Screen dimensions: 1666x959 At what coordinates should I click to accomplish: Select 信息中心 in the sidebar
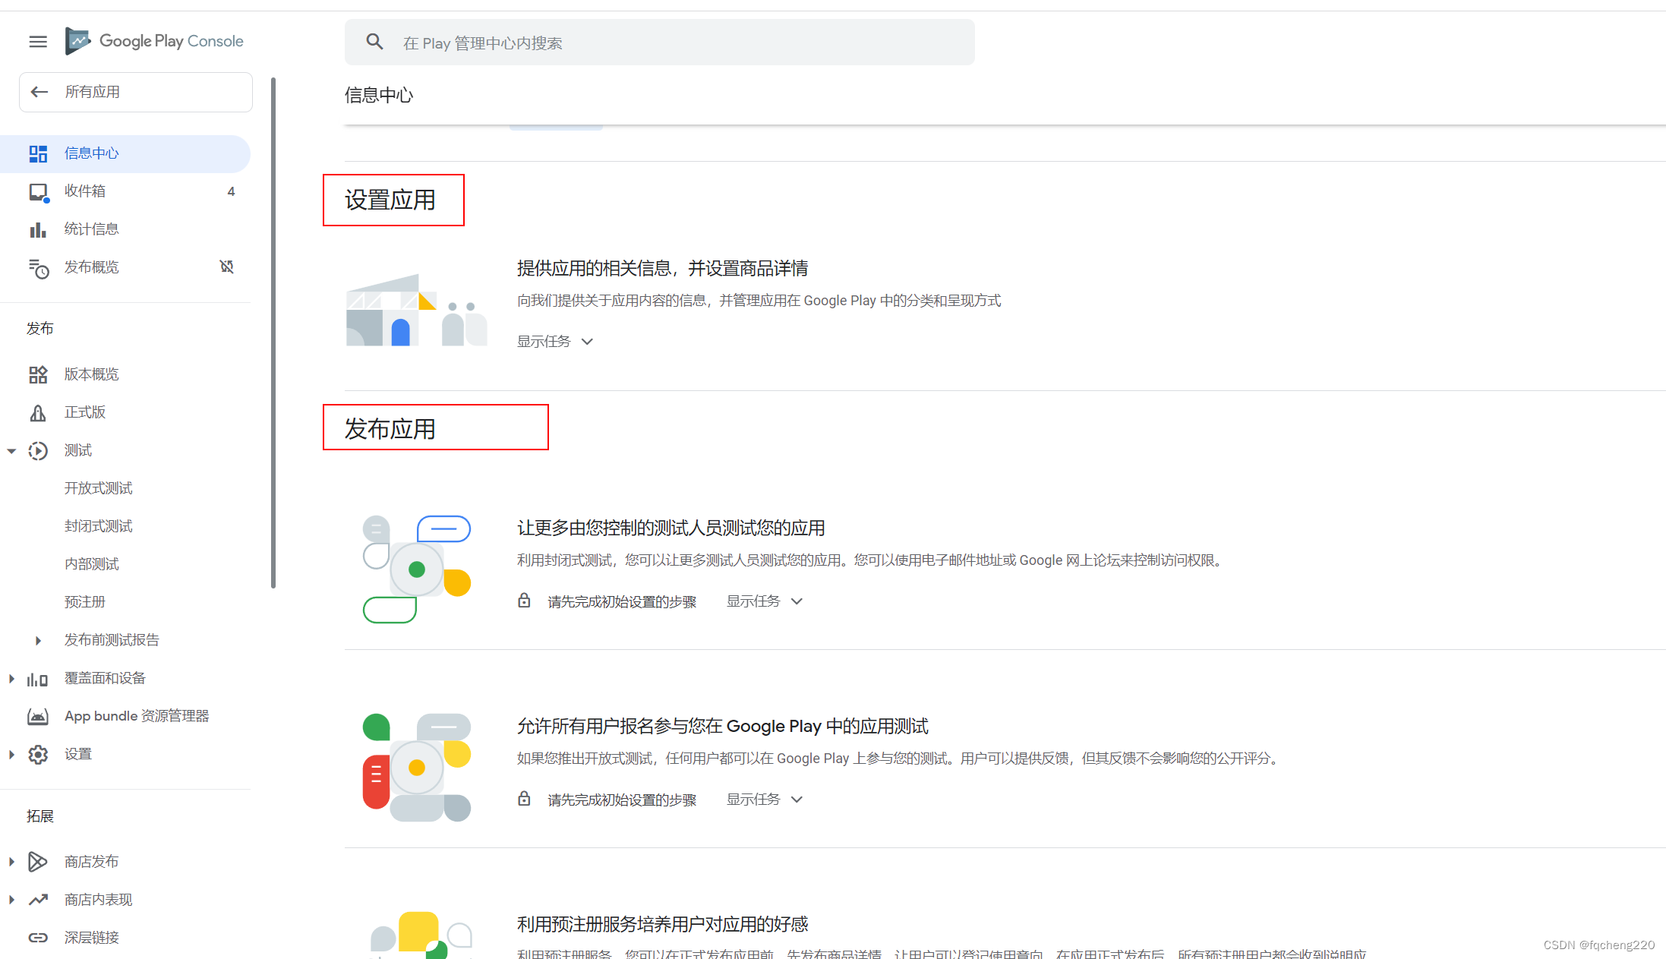tap(91, 153)
